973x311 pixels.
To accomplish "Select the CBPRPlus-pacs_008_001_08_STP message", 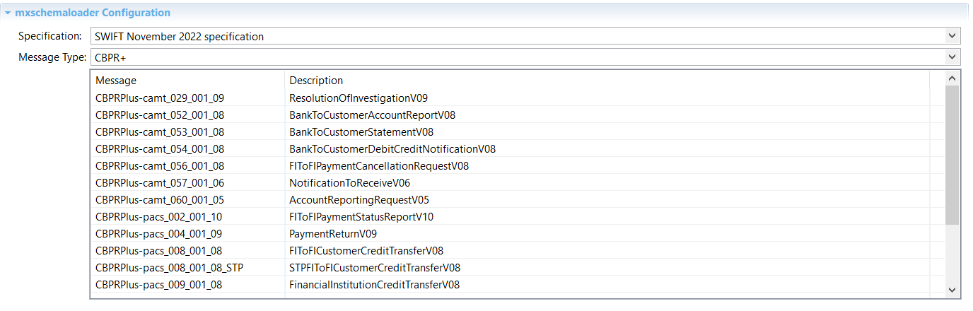I will pos(173,267).
